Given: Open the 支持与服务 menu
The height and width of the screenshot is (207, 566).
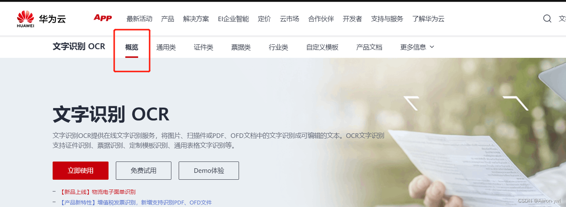Looking at the screenshot, I should click(x=387, y=19).
